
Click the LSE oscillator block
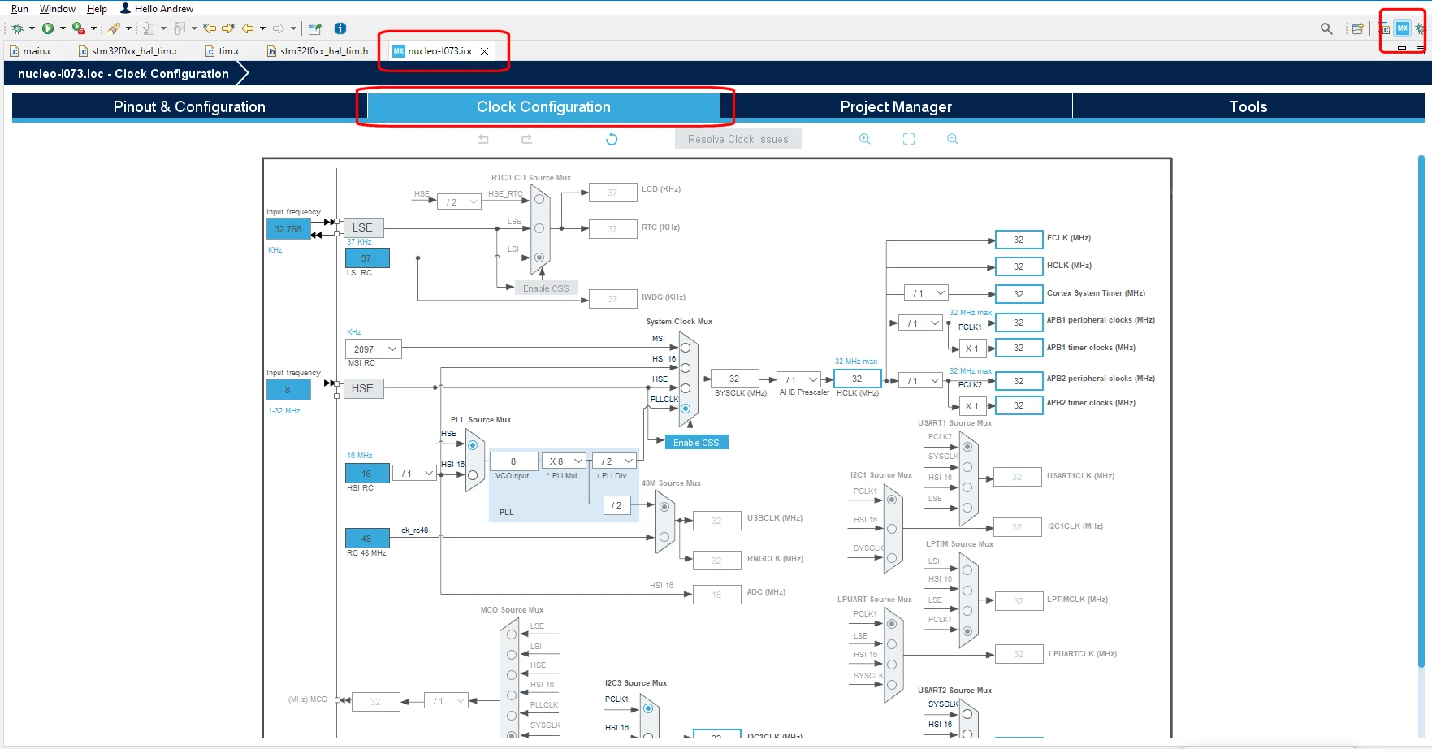point(362,227)
